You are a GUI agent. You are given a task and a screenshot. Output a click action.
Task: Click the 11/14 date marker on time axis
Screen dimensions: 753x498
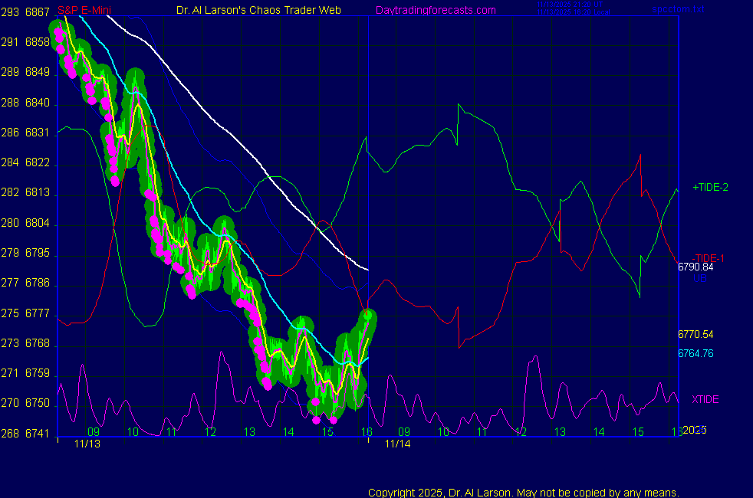pos(397,444)
